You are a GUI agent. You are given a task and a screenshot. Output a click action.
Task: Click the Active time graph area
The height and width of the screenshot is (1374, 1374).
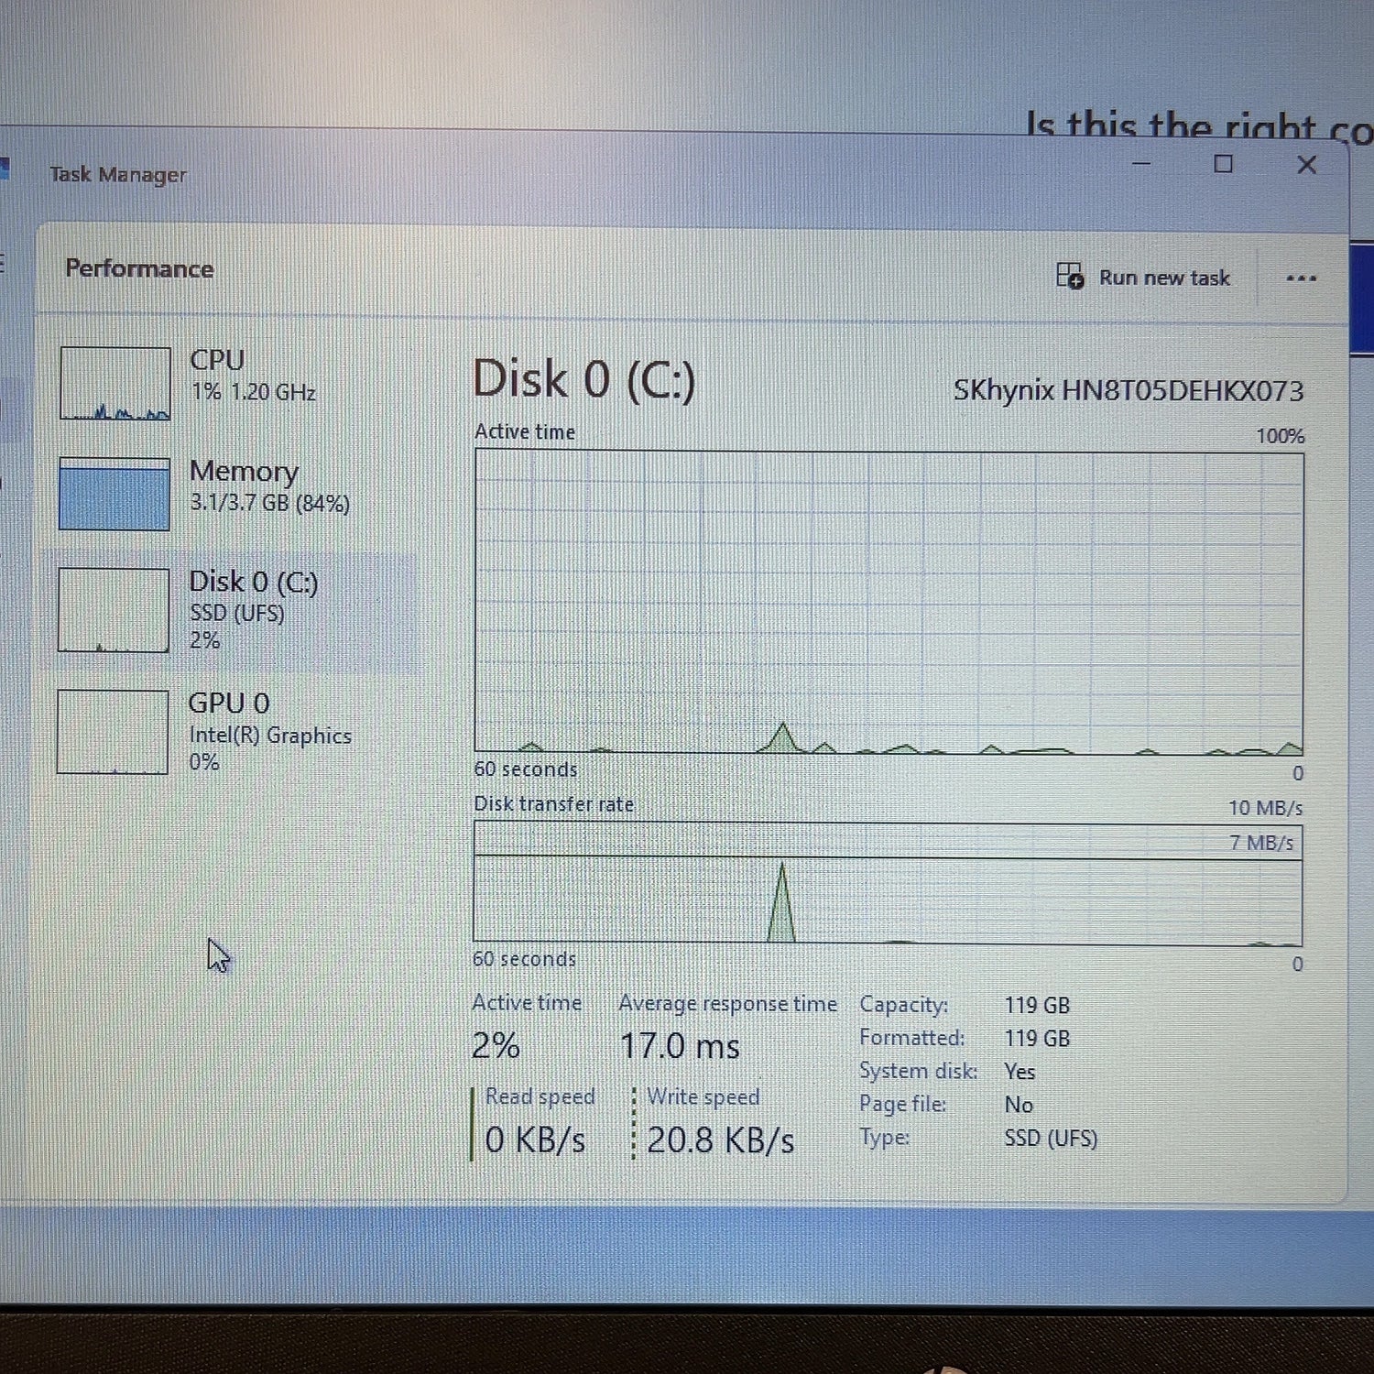coord(889,603)
